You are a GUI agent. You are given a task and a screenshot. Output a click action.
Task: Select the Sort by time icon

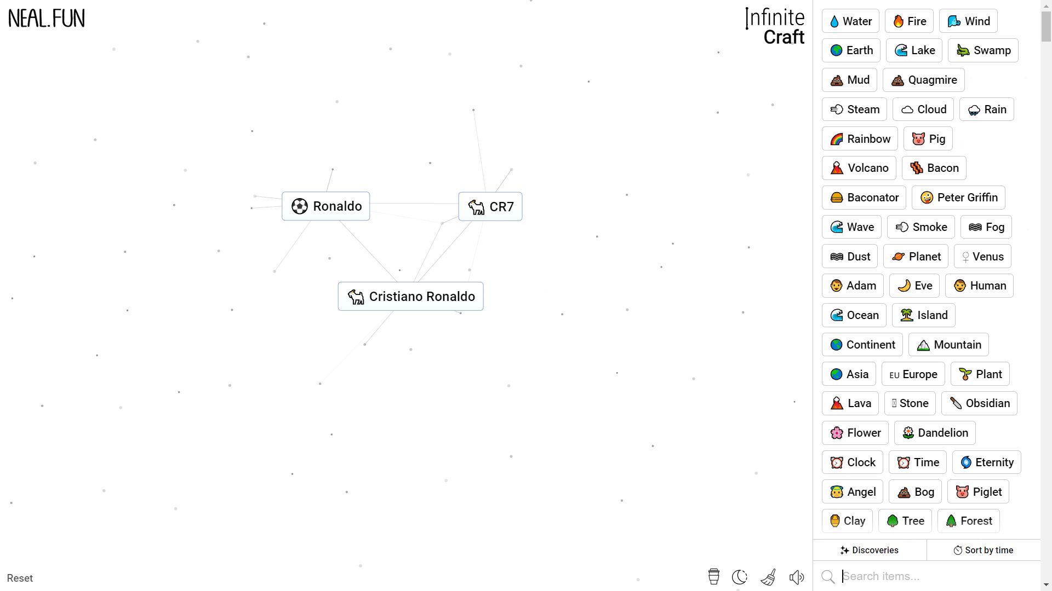coord(958,549)
